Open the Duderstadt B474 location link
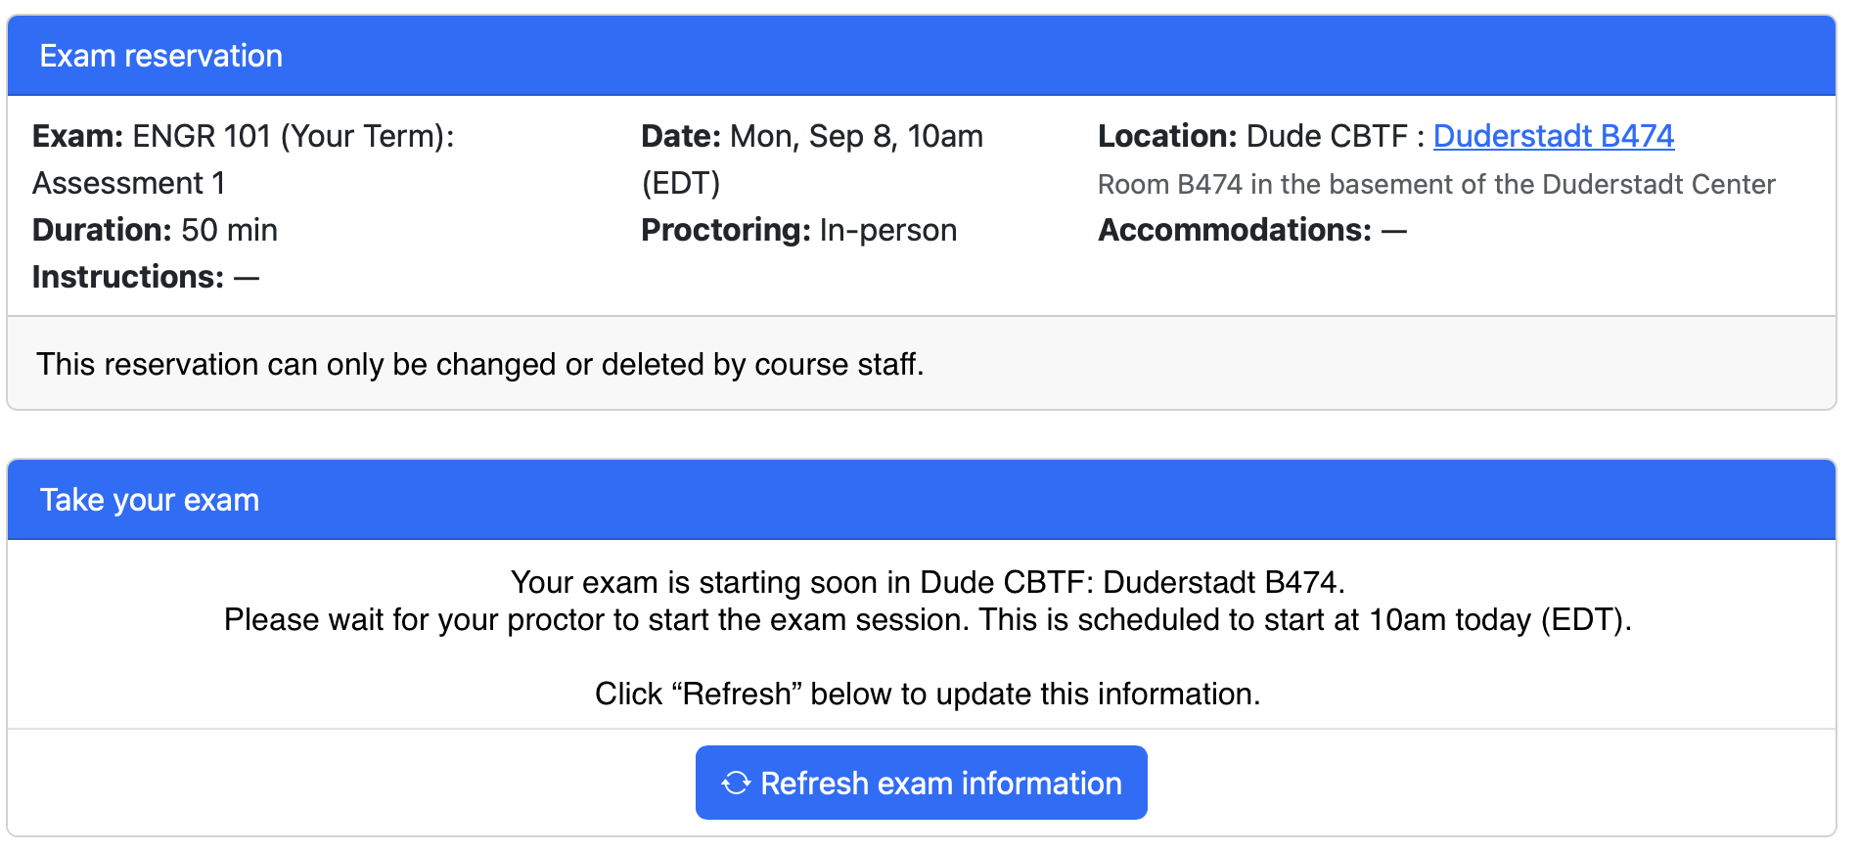 pos(1554,136)
